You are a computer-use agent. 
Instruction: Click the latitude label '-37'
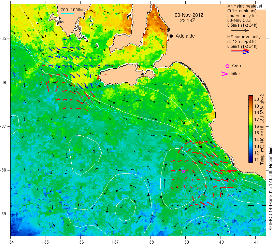click(3, 126)
